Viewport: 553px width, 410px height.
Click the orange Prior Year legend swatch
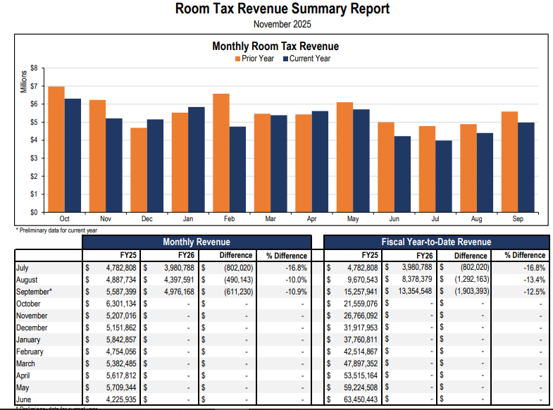tap(237, 59)
